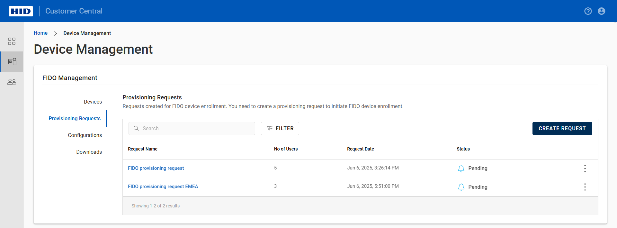Switch to the Devices tab
617x228 pixels.
pos(93,102)
